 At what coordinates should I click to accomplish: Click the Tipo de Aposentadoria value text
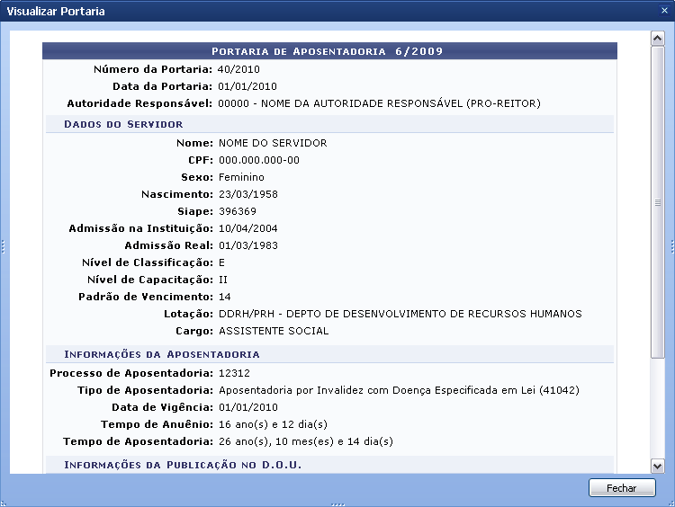[x=399, y=390]
